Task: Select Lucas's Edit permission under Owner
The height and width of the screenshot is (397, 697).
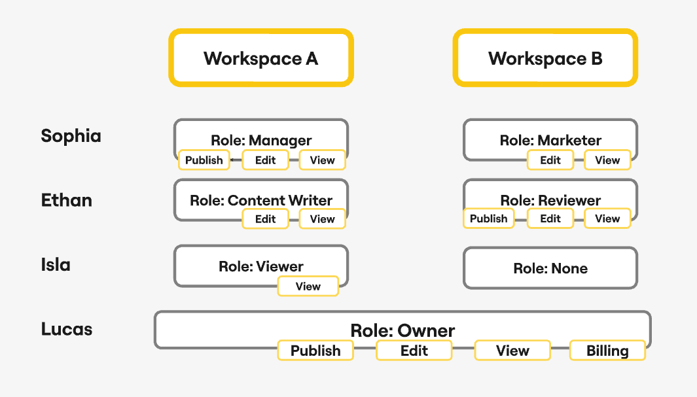Action: (414, 351)
